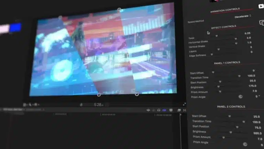Click Panel 1 Brightness value 175.0

(253, 86)
